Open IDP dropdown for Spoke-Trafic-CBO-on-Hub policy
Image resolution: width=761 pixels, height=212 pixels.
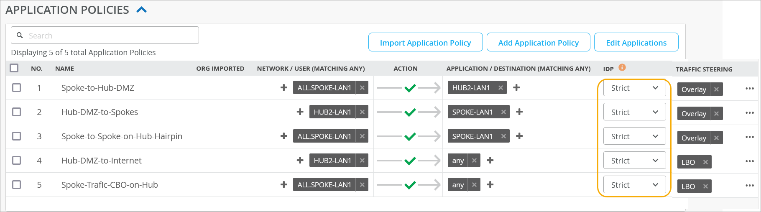click(634, 185)
